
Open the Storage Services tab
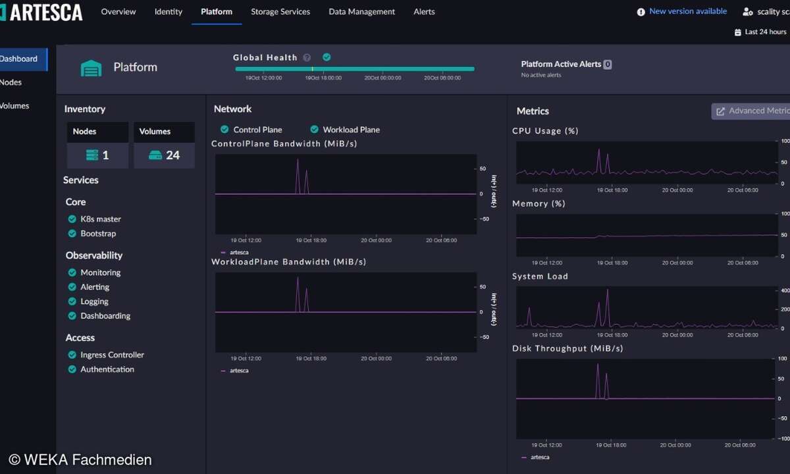280,12
